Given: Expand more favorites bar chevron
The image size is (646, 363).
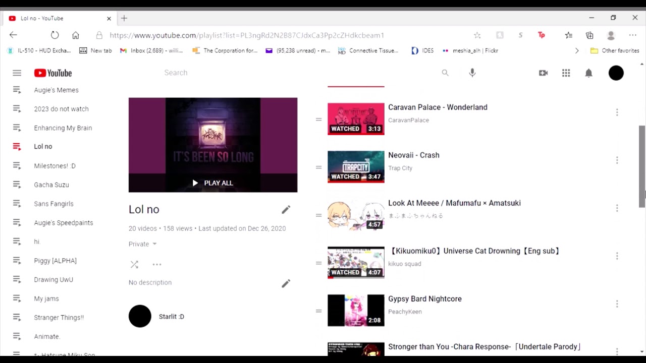Looking at the screenshot, I should coord(577,51).
